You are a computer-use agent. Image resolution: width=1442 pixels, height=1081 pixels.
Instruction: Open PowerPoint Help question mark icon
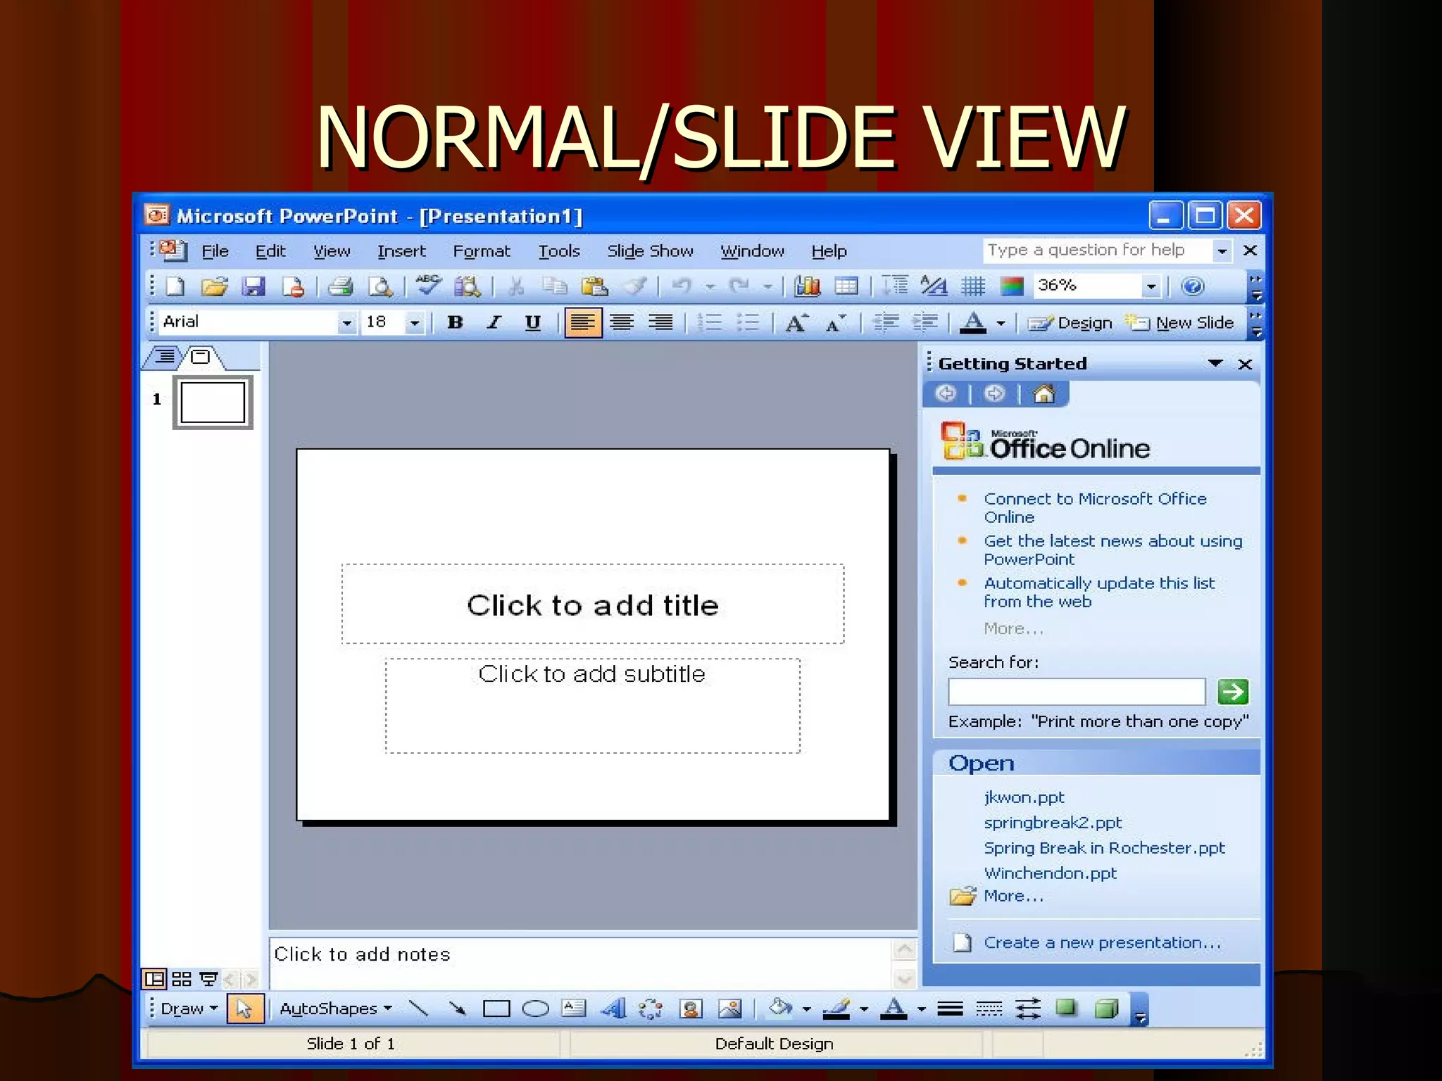(x=1193, y=286)
